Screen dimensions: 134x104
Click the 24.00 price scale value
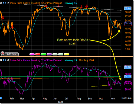tap(128, 41)
